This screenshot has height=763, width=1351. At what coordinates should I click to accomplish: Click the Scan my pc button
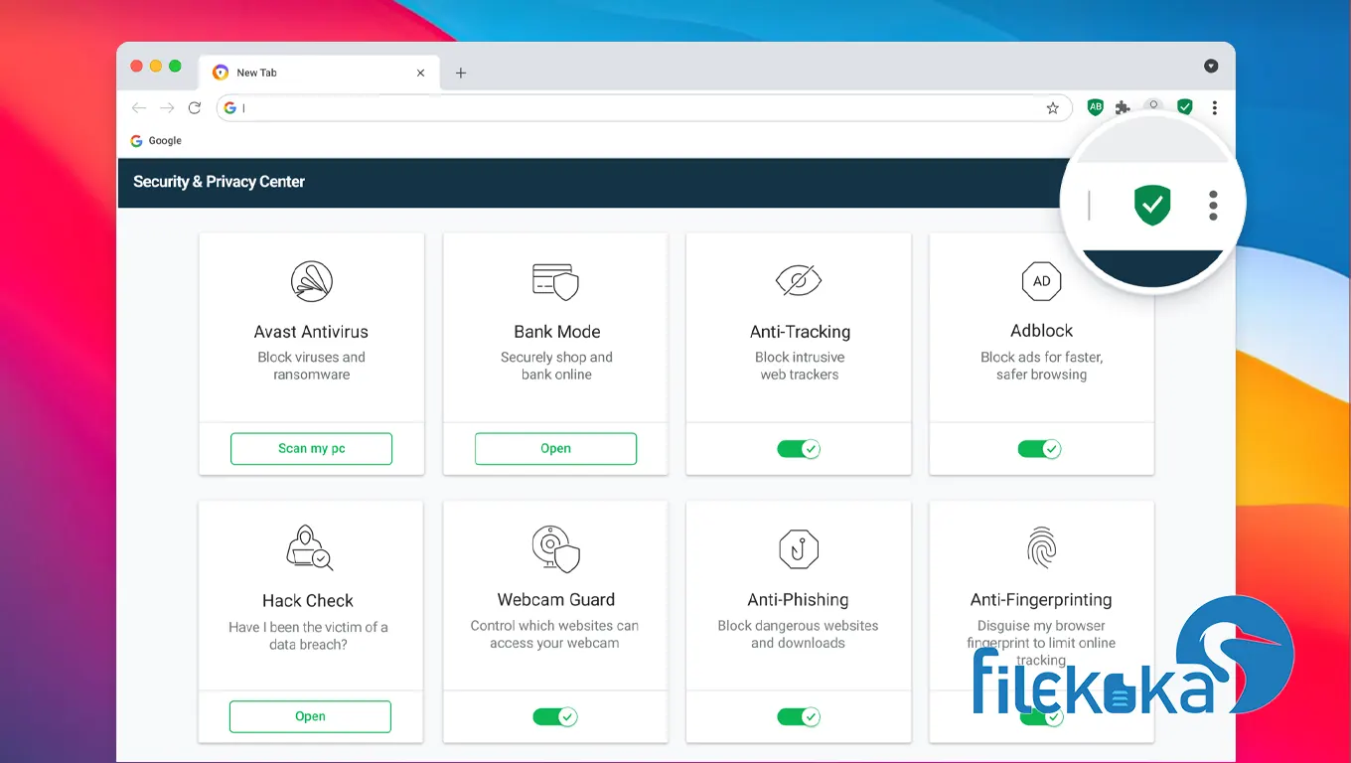click(312, 449)
